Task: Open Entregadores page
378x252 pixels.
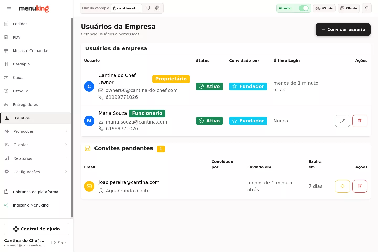Action: pyautogui.click(x=35, y=105)
